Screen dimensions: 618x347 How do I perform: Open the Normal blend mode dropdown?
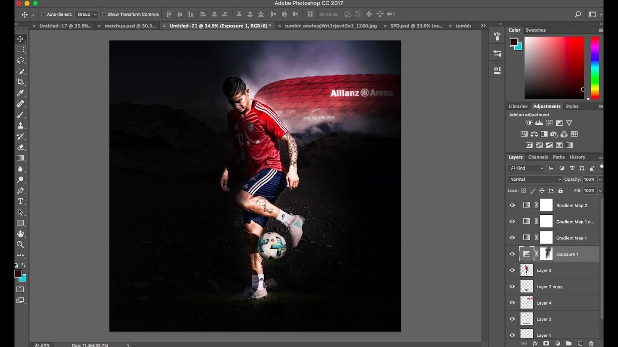pos(535,179)
